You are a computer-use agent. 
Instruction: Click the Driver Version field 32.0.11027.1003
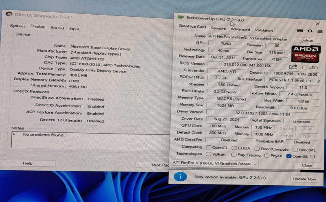pyautogui.click(x=262, y=114)
